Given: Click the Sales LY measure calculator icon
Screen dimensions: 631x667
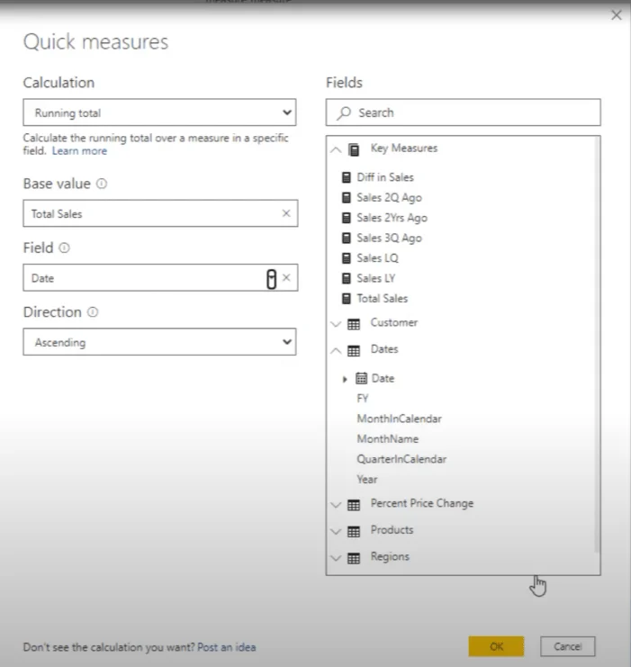Looking at the screenshot, I should pyautogui.click(x=347, y=278).
